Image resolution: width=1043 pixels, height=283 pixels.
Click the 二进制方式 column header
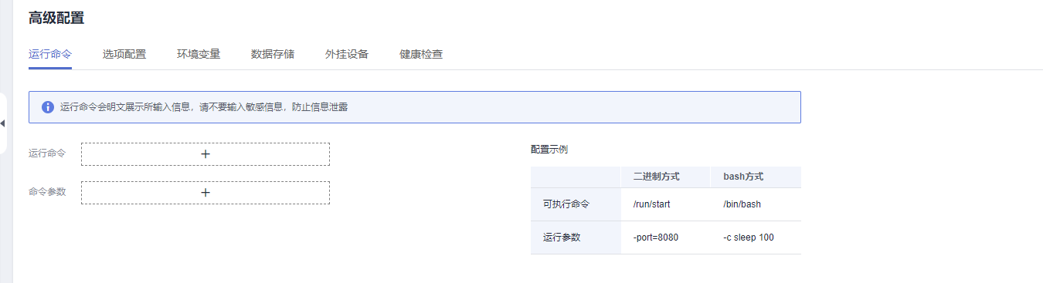pyautogui.click(x=656, y=177)
